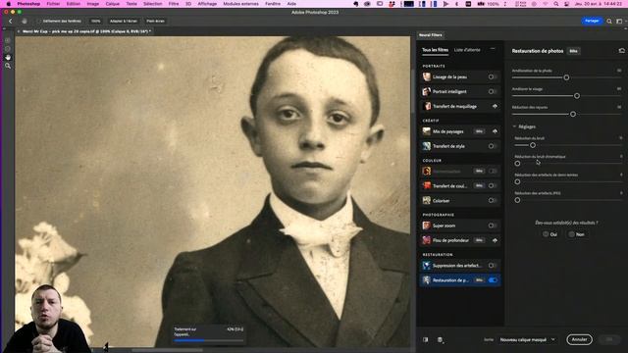
Task: Download the Transfert de maquillage filter
Action: click(495, 106)
